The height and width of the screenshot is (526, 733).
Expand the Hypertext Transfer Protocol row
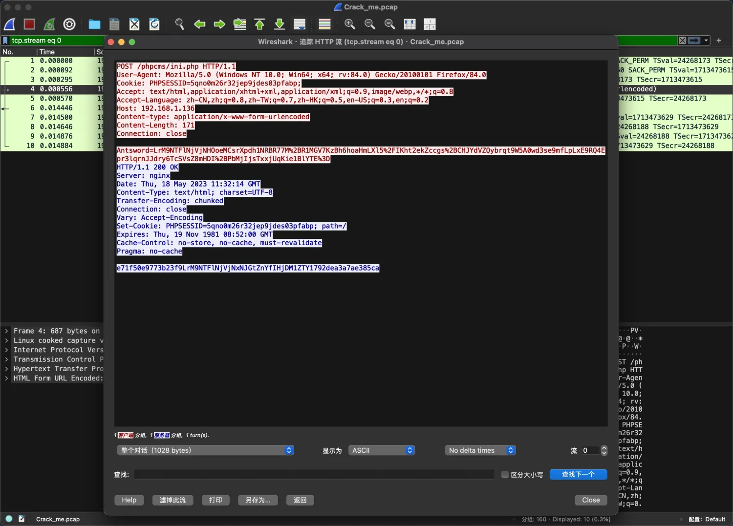coord(6,369)
